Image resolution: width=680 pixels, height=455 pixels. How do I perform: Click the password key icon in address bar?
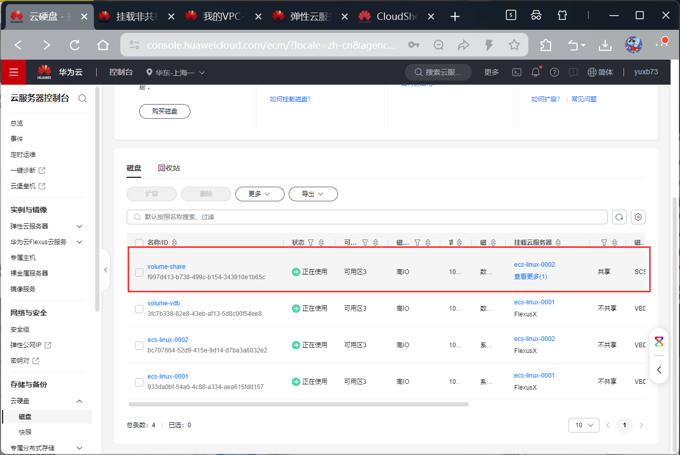pos(414,45)
